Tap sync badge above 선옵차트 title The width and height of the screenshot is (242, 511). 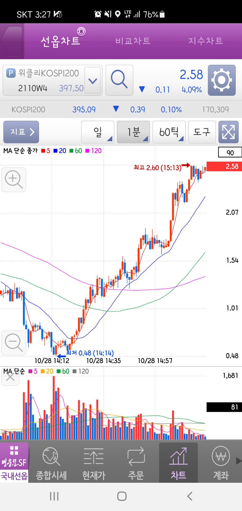[x=81, y=32]
